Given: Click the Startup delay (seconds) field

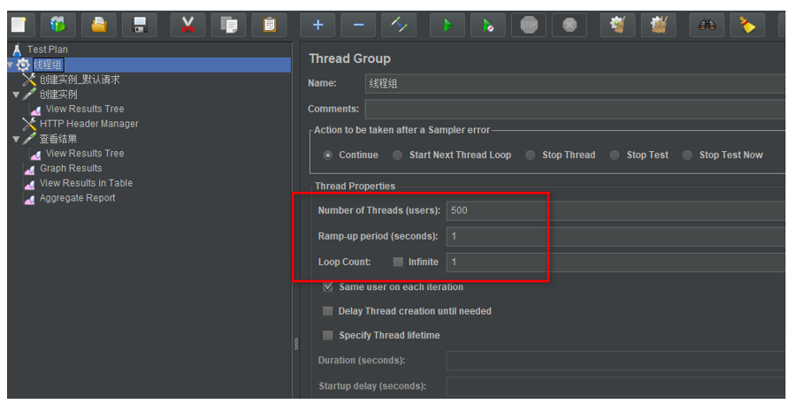Looking at the screenshot, I should click(x=615, y=386).
